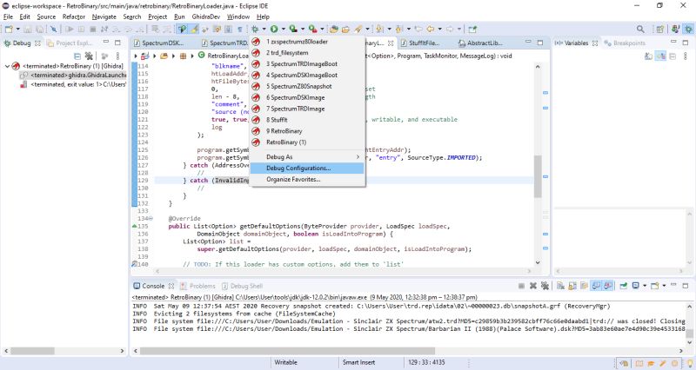Click the New file wizard toolbar icon
The image size is (696, 370).
pyautogui.click(x=9, y=29)
